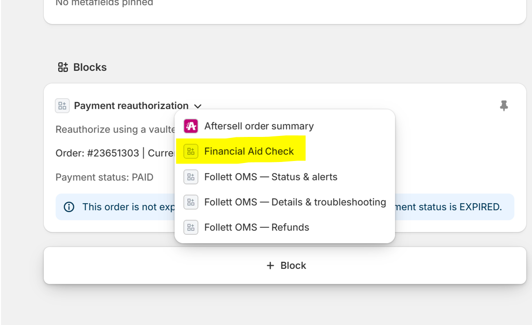Click the Follett OMS Status & alerts icon

pyautogui.click(x=191, y=177)
